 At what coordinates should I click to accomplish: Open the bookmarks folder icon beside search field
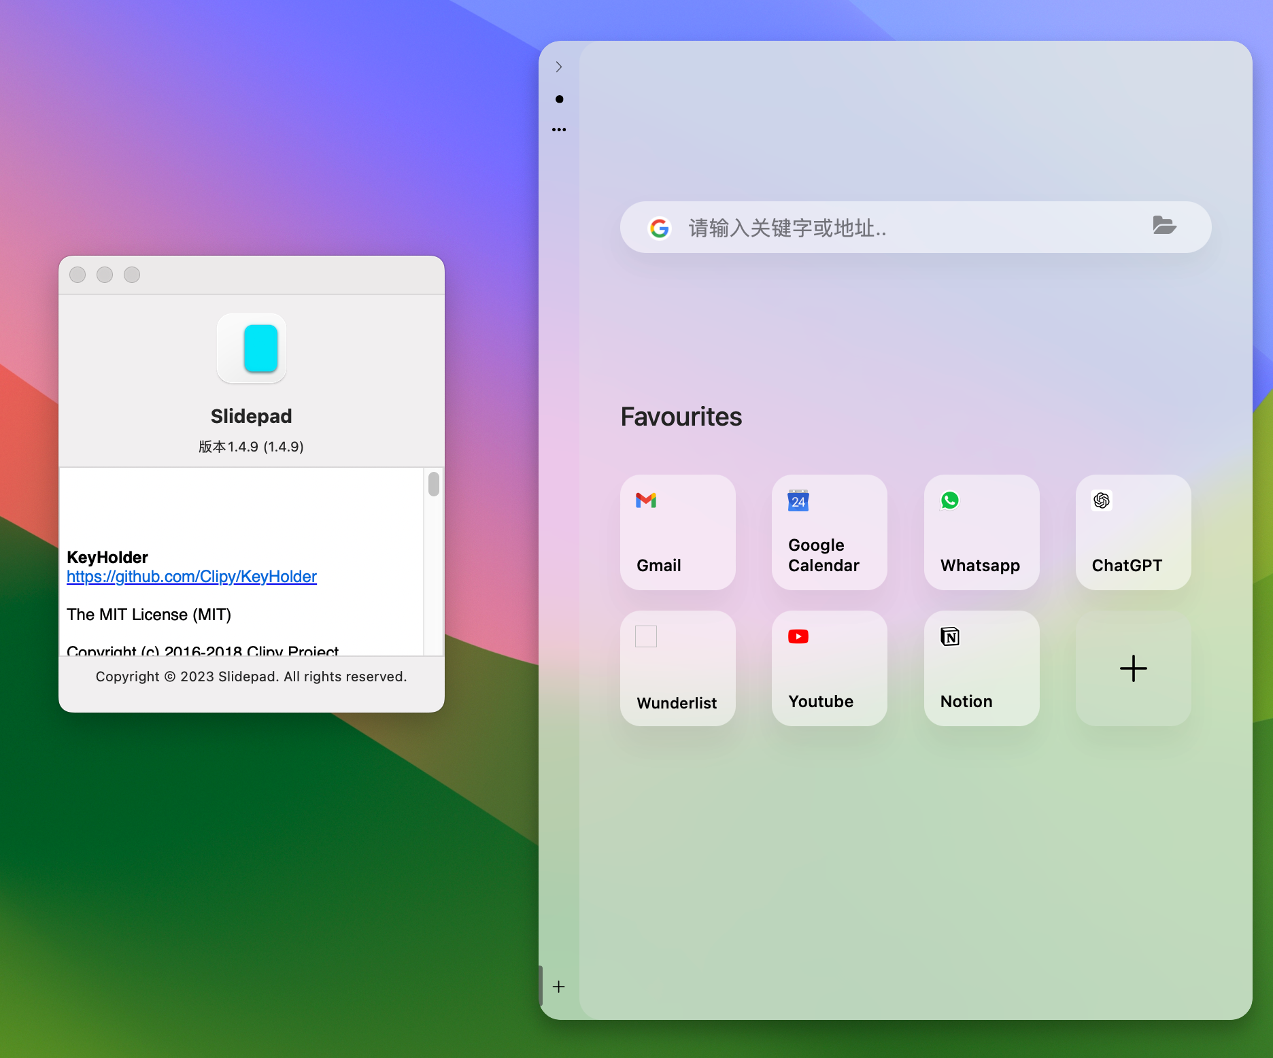click(1165, 226)
